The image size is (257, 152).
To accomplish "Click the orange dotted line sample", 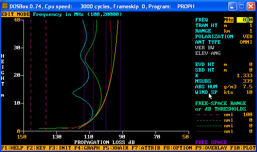I will pos(209,131).
